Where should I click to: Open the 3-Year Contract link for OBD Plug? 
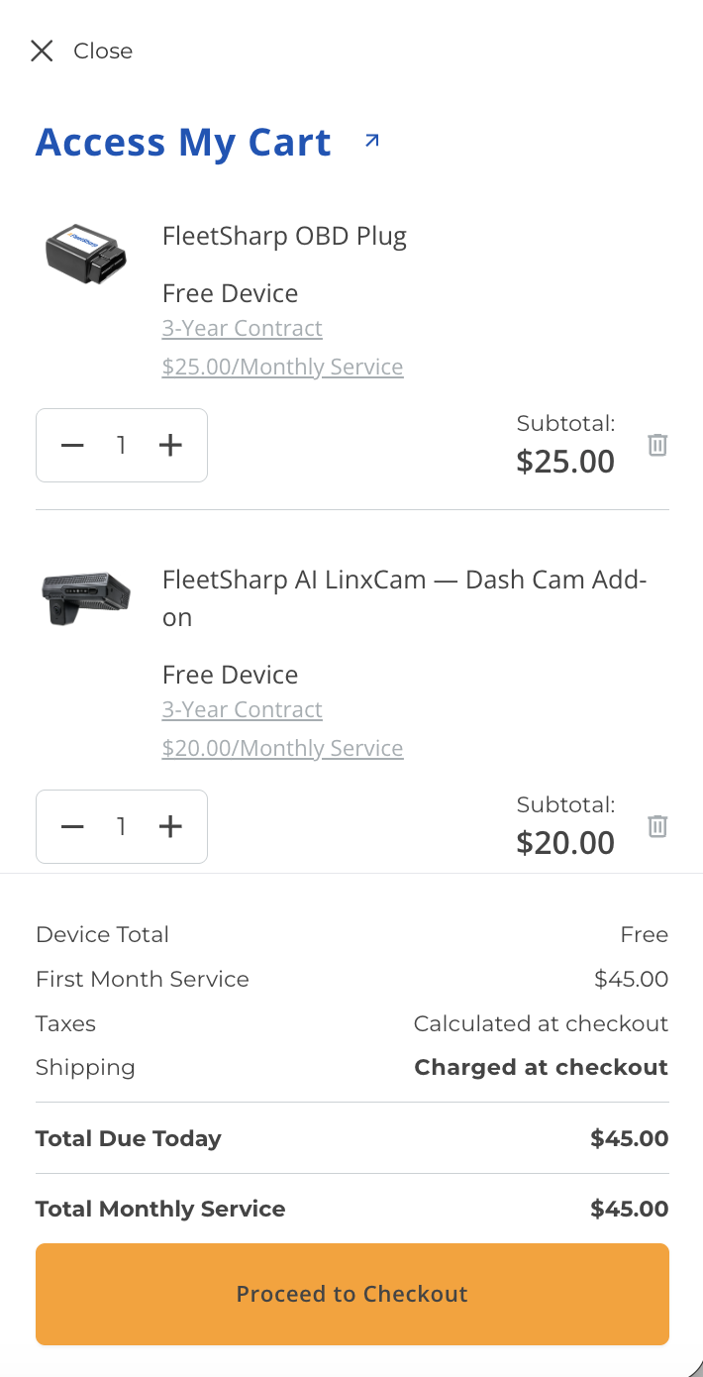[x=242, y=328]
